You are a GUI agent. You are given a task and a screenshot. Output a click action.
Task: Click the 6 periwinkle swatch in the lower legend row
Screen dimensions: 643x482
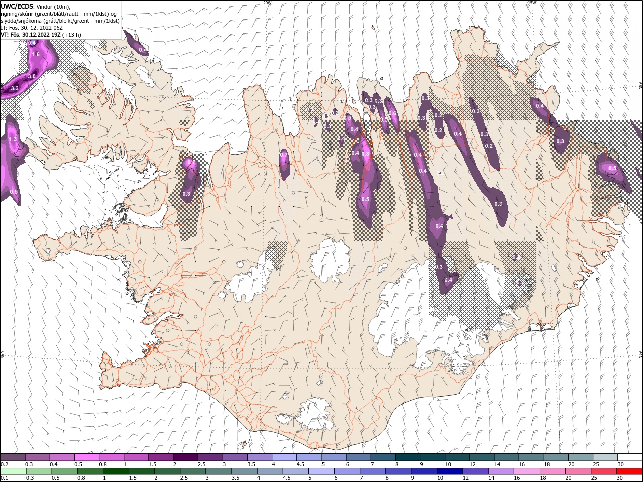pos(347,471)
